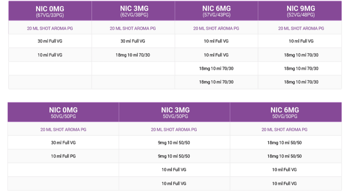Open 20 ML SHOT AROMA PG under 62VG/38PG
This screenshot has width=345, height=196.
pyautogui.click(x=133, y=28)
